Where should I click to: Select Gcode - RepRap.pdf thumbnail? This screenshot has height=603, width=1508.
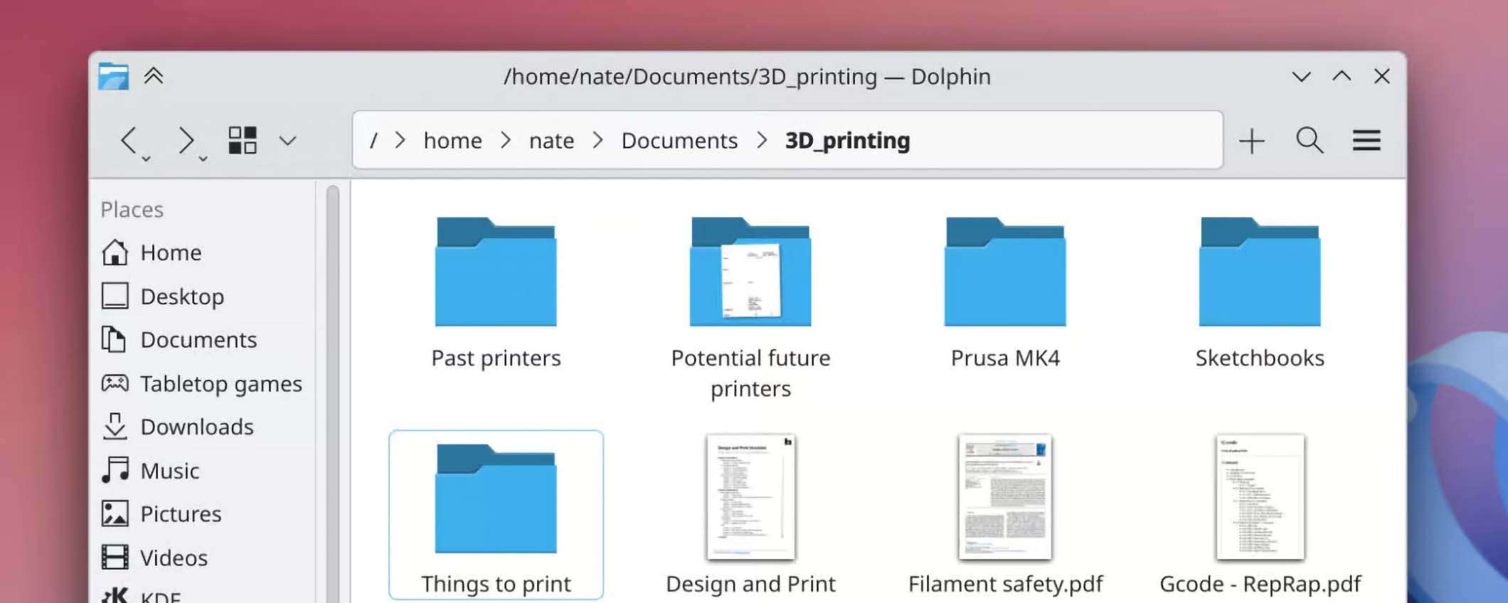coord(1260,497)
